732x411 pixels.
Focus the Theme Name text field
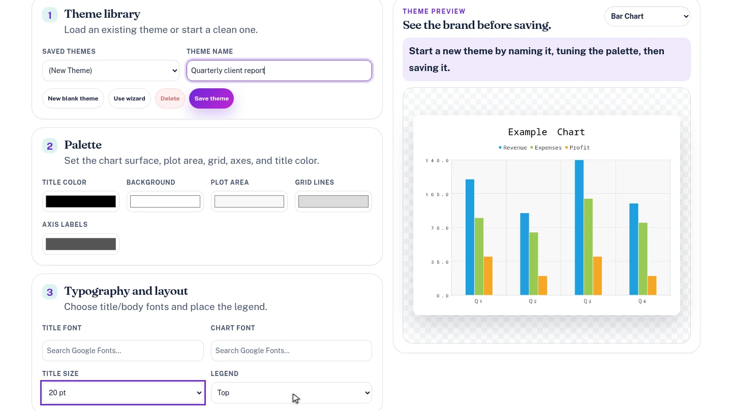pos(279,71)
